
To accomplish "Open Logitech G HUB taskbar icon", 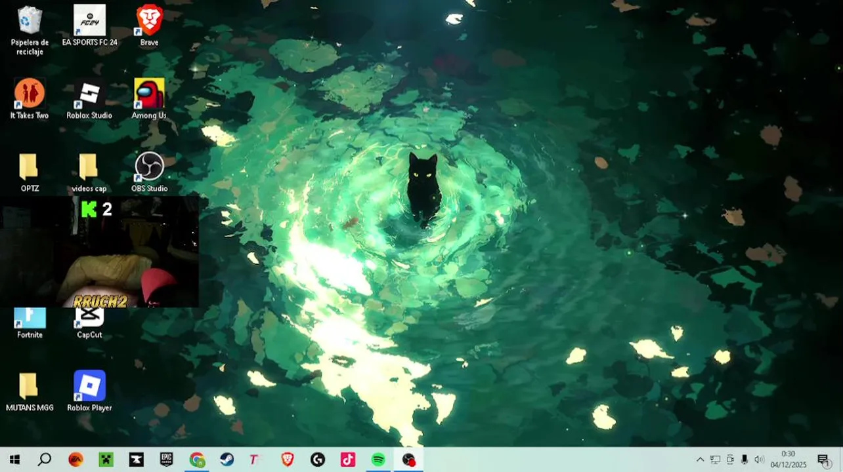I will (x=318, y=460).
